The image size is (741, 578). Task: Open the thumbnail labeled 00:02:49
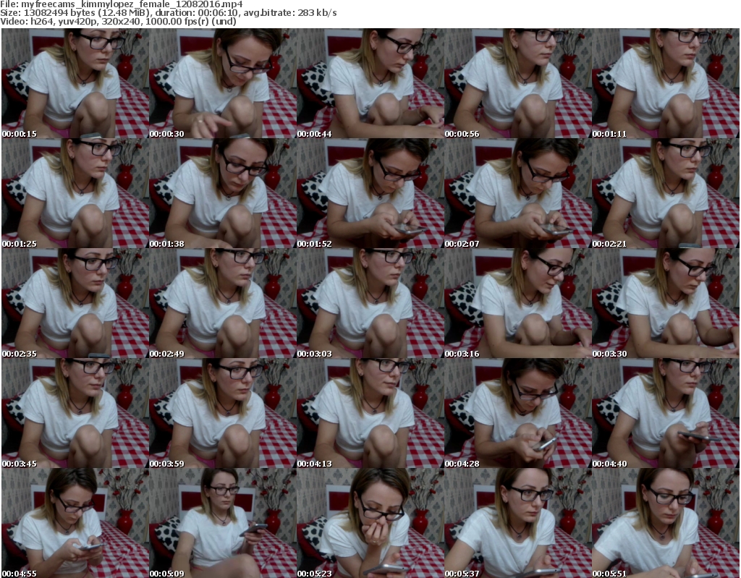click(223, 303)
